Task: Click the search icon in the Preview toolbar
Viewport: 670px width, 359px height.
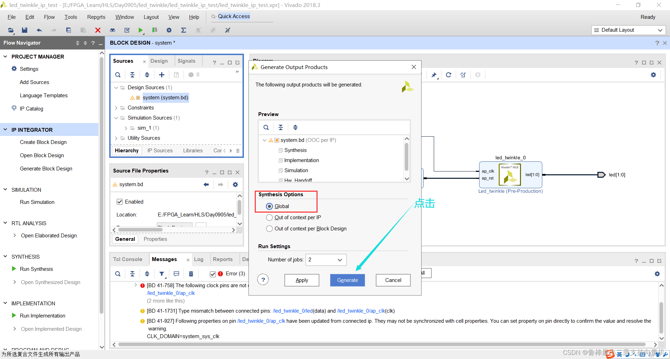Action: pos(266,128)
